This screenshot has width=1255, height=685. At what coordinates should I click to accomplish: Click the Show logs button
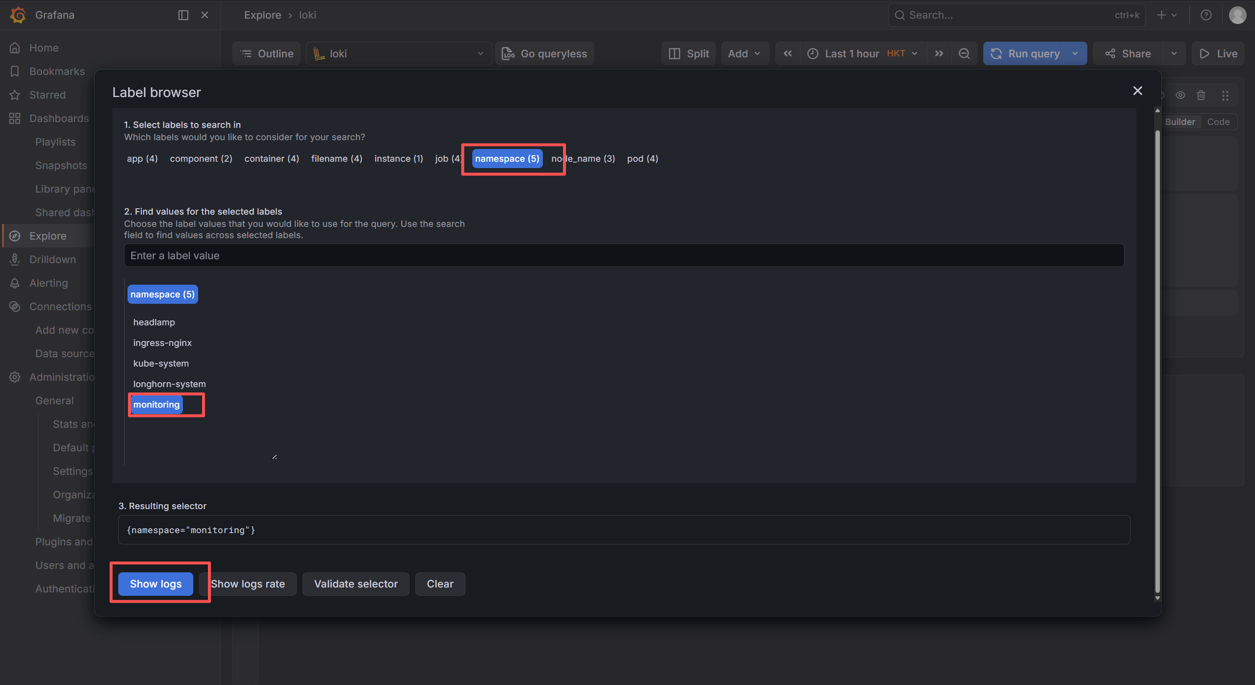click(155, 584)
